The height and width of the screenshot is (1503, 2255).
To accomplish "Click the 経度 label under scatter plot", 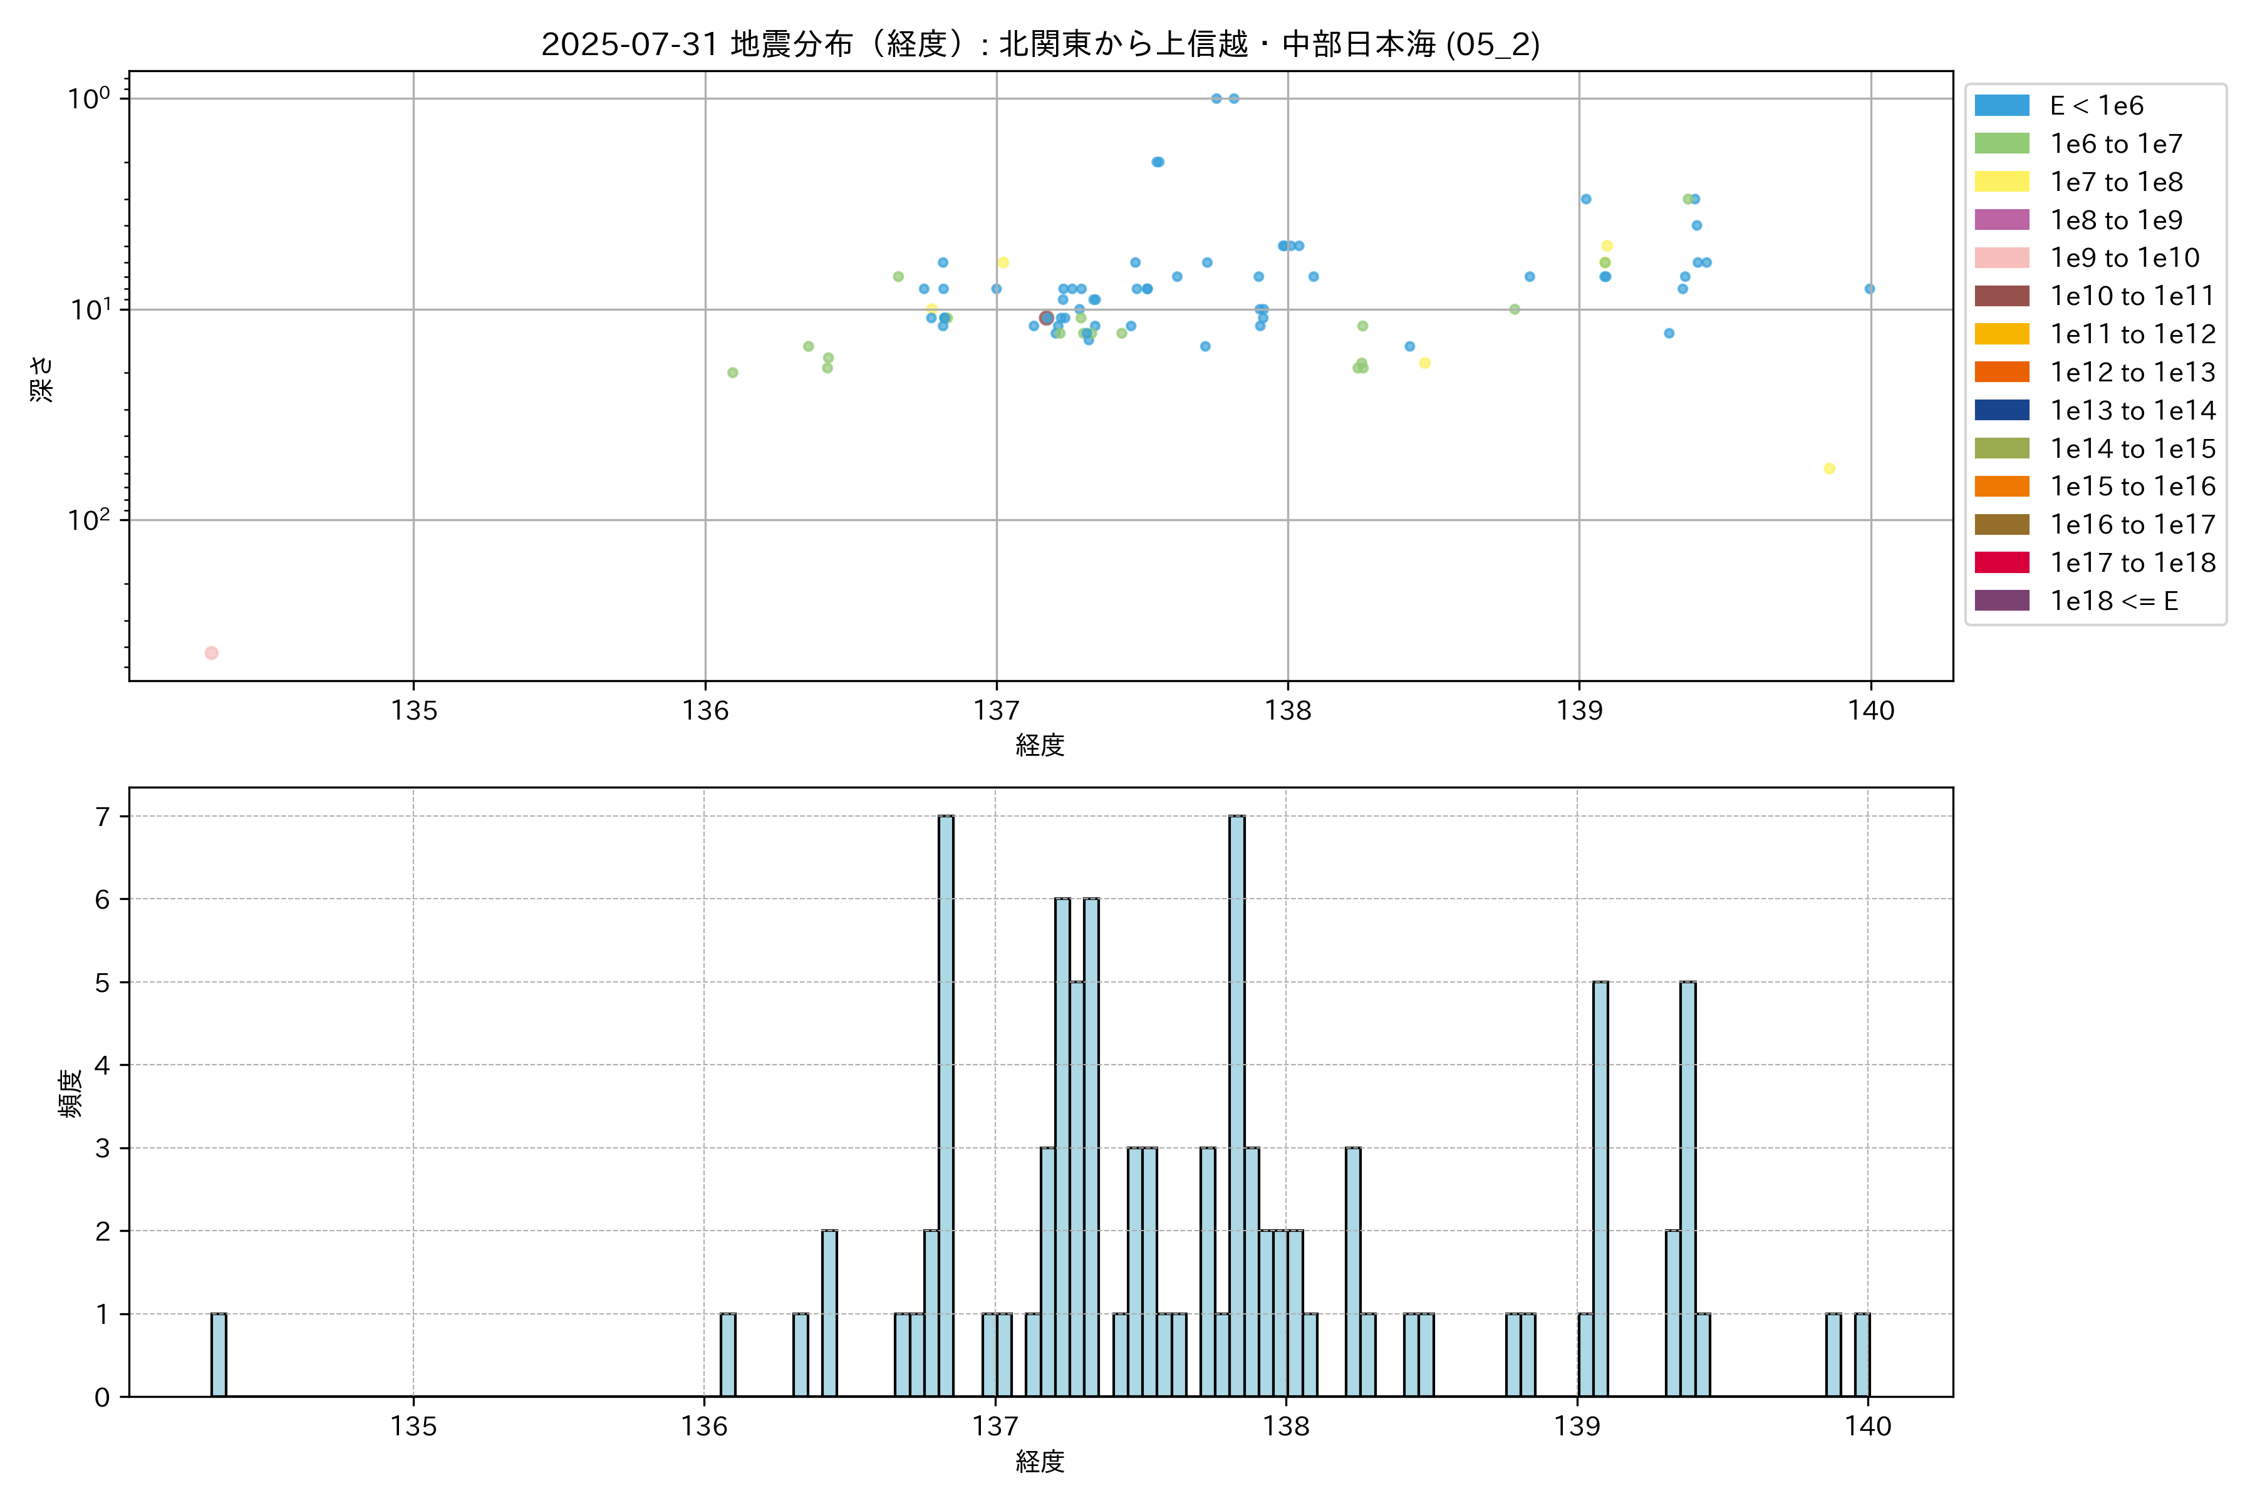I will click(1040, 745).
